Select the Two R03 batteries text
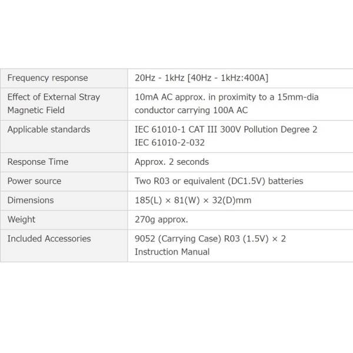Viewport: 353px width, 353px height. [219, 181]
